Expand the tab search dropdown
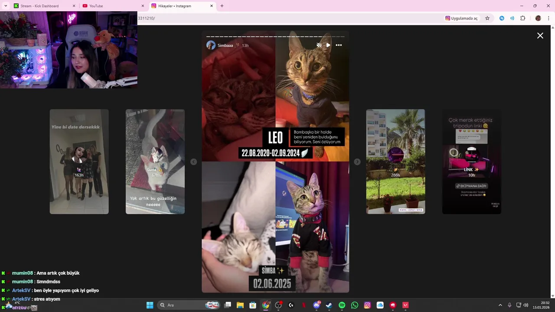Viewport: 555px width, 312px height. coord(6,6)
